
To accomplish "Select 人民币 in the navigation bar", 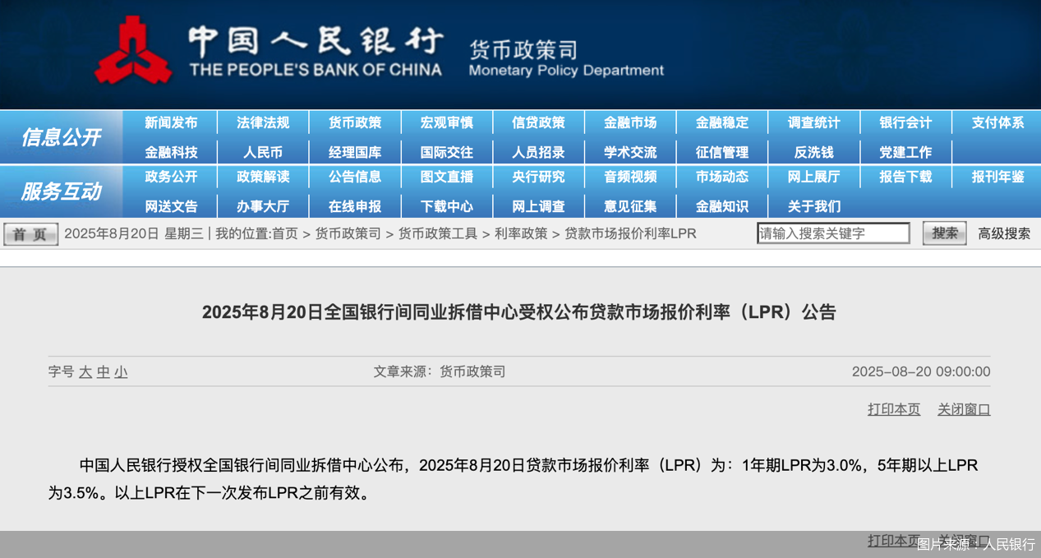I will pyautogui.click(x=263, y=152).
